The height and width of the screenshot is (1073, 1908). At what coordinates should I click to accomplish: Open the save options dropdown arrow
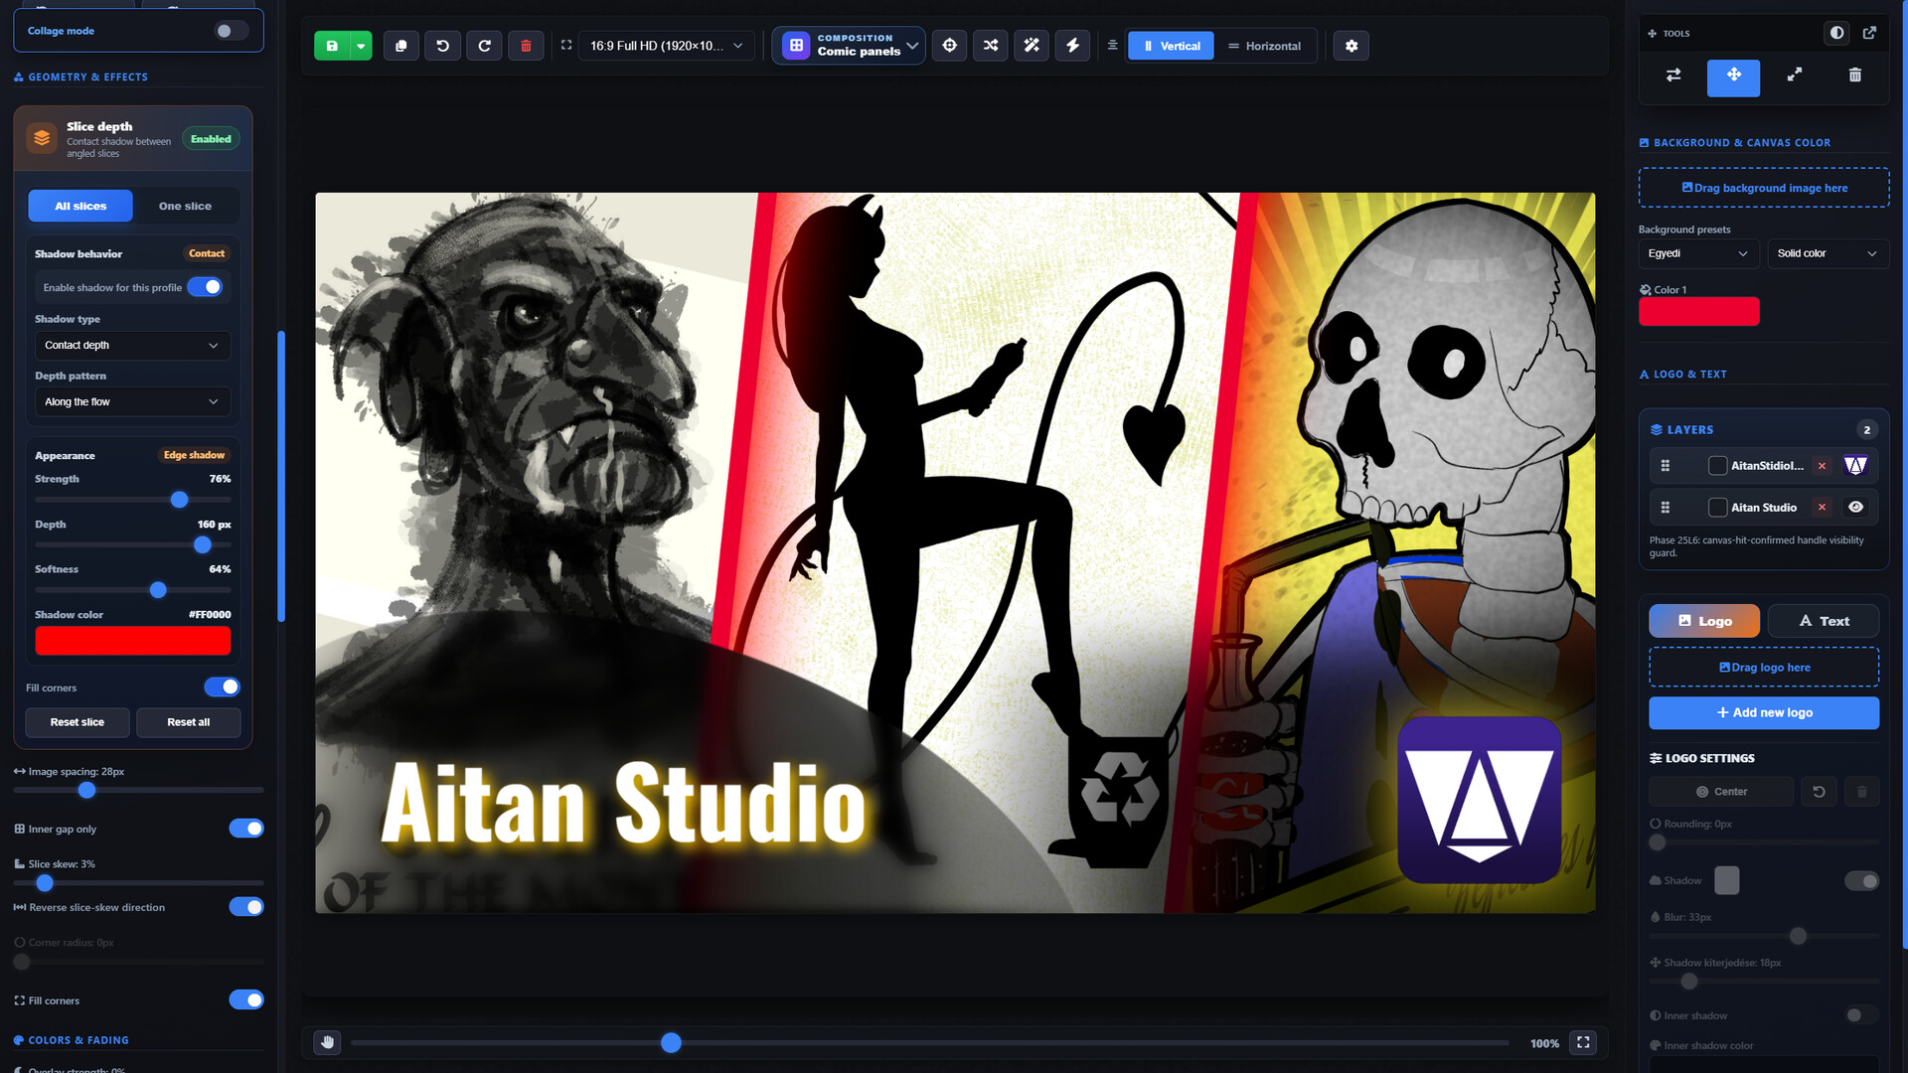click(x=361, y=46)
